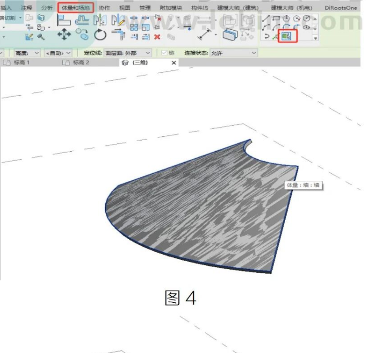The height and width of the screenshot is (353, 368).
Task: Open the 构件坞 ribbon tab
Action: [200, 8]
